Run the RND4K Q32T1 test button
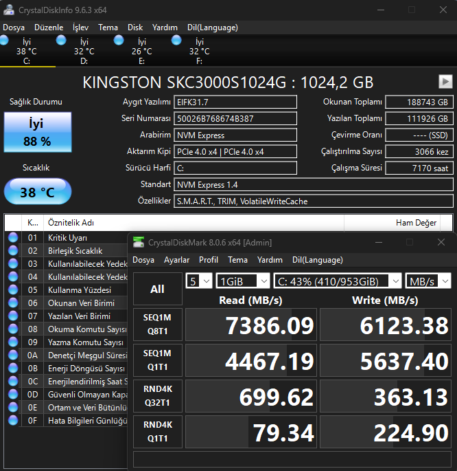 click(x=158, y=396)
